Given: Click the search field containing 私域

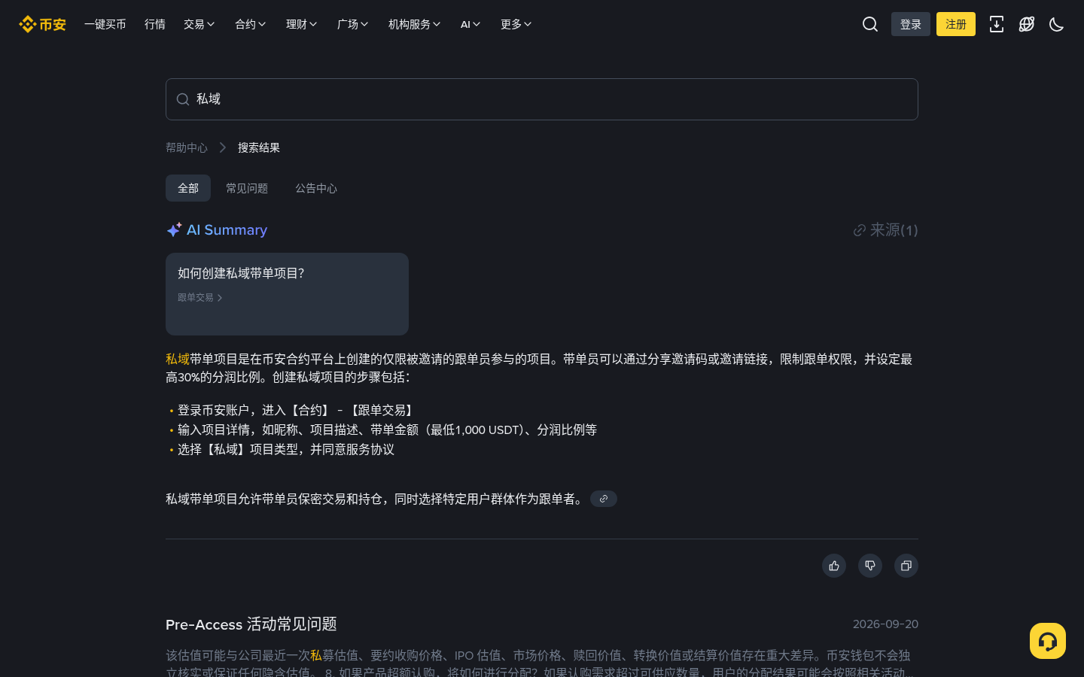Looking at the screenshot, I should tap(542, 99).
